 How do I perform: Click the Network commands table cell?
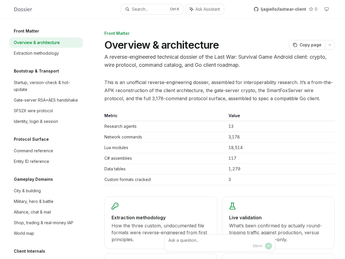tap(123, 137)
